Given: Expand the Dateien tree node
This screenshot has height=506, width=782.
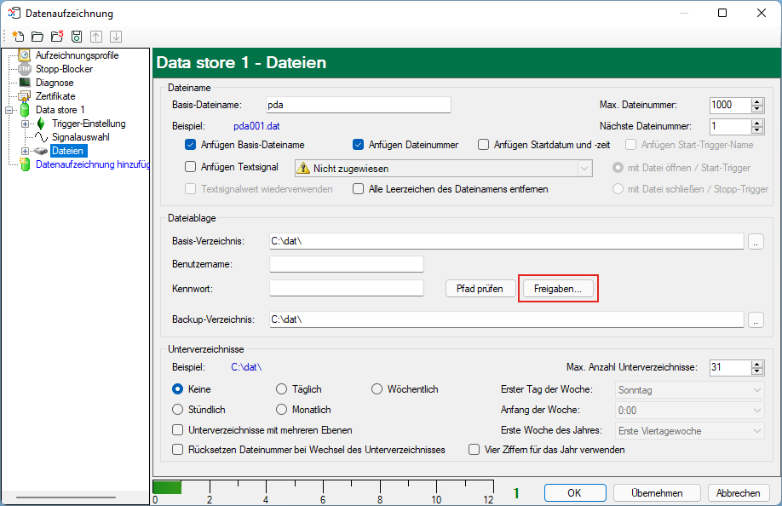Looking at the screenshot, I should [x=25, y=151].
